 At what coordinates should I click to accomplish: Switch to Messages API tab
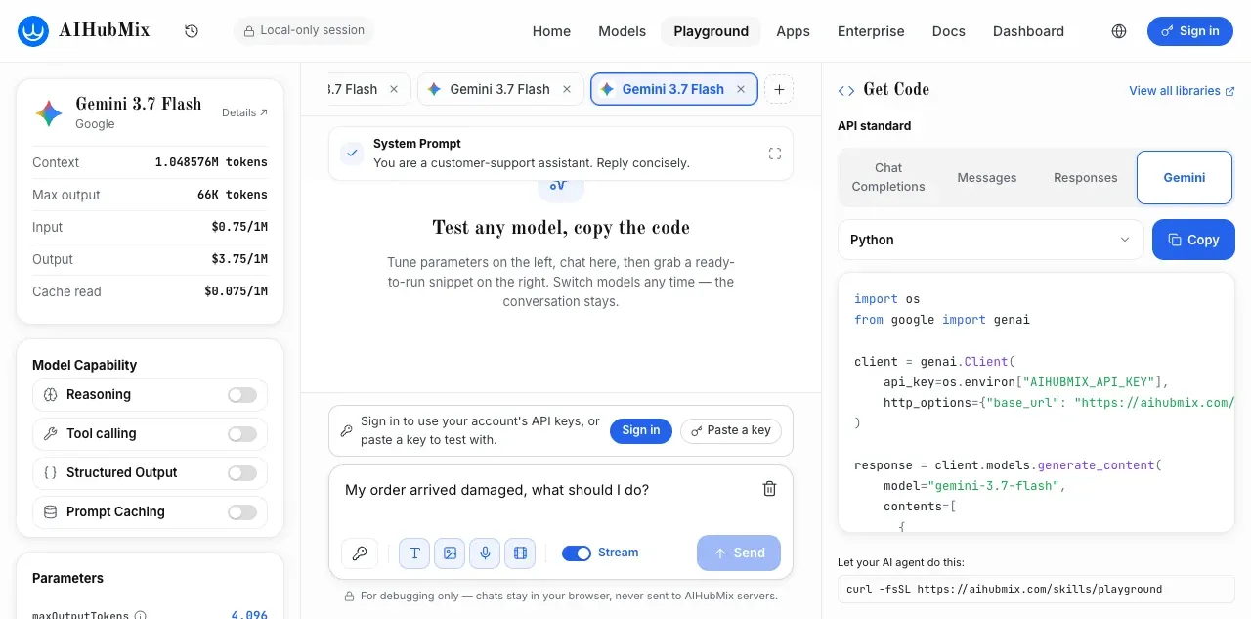click(987, 177)
